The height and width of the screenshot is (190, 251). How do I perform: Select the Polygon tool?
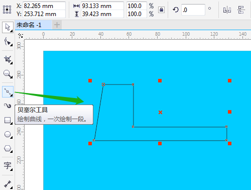pyautogui.click(x=8, y=148)
